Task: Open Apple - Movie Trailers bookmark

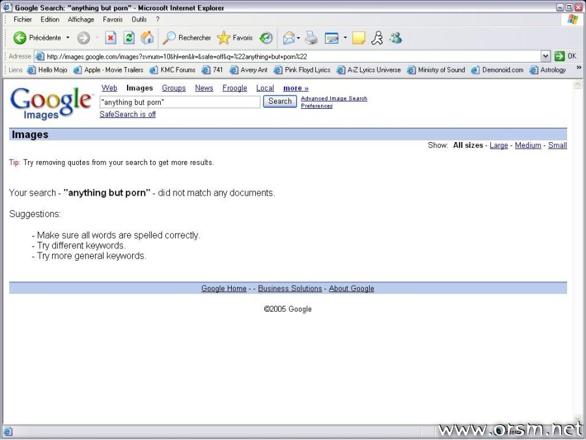Action: tap(108, 70)
